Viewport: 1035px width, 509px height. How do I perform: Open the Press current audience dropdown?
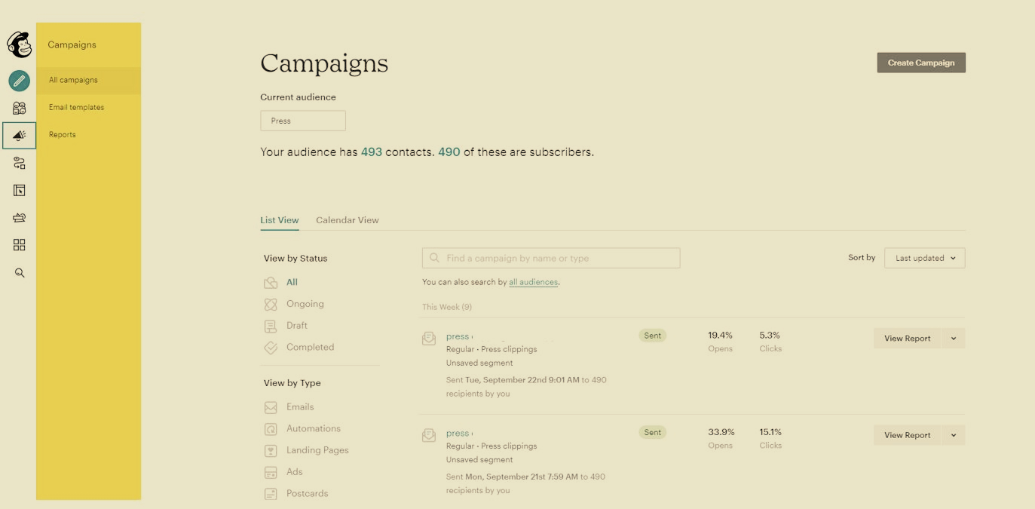[x=302, y=121]
